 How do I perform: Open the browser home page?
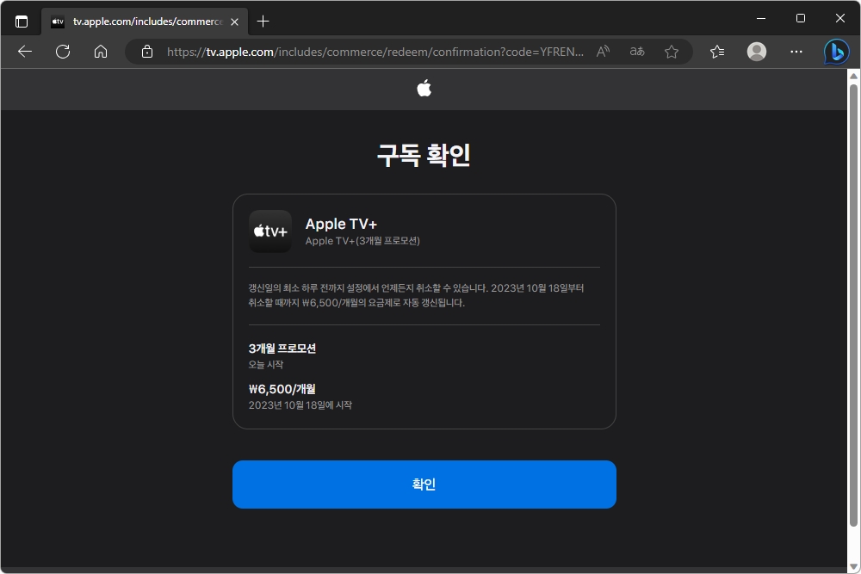coord(101,52)
